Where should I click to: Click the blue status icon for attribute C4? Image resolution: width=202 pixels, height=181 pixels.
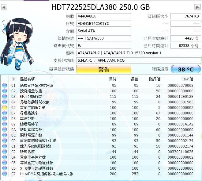tap(5, 157)
